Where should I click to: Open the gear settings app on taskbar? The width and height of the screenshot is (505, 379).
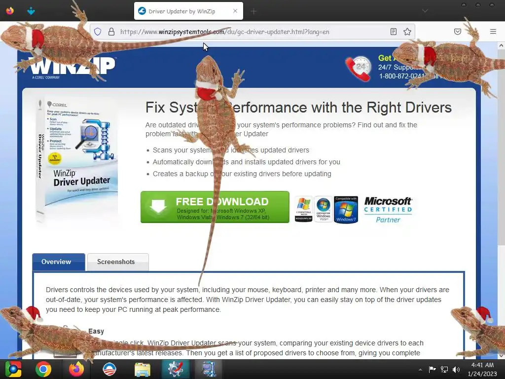(176, 369)
